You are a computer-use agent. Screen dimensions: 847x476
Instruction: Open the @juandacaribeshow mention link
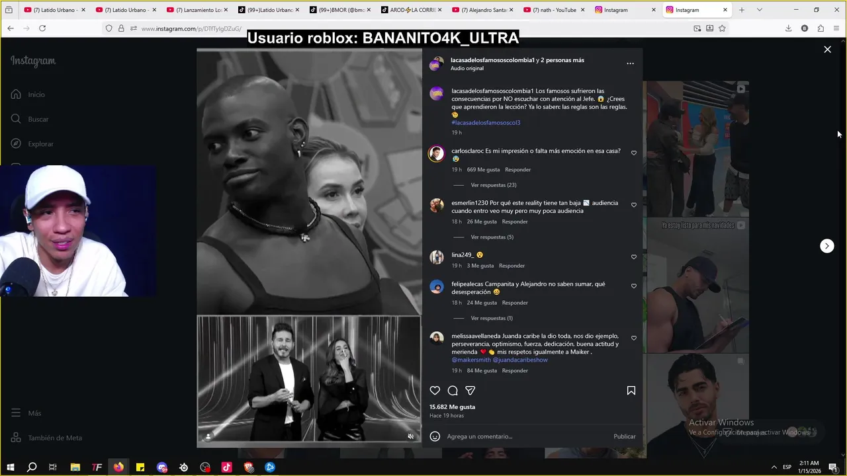click(520, 360)
